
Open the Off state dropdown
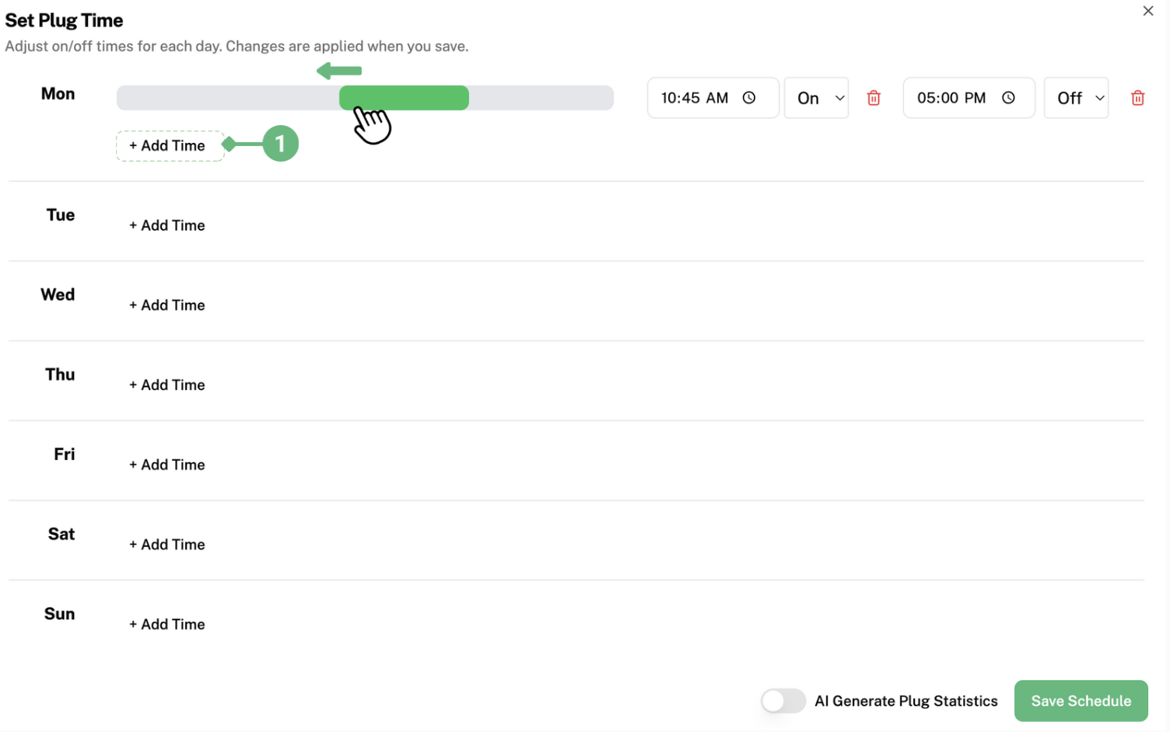1076,98
